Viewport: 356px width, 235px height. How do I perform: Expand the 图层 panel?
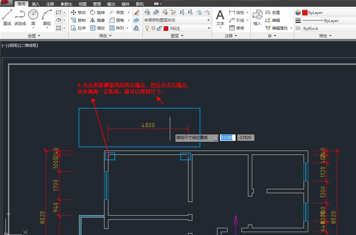tap(177, 36)
